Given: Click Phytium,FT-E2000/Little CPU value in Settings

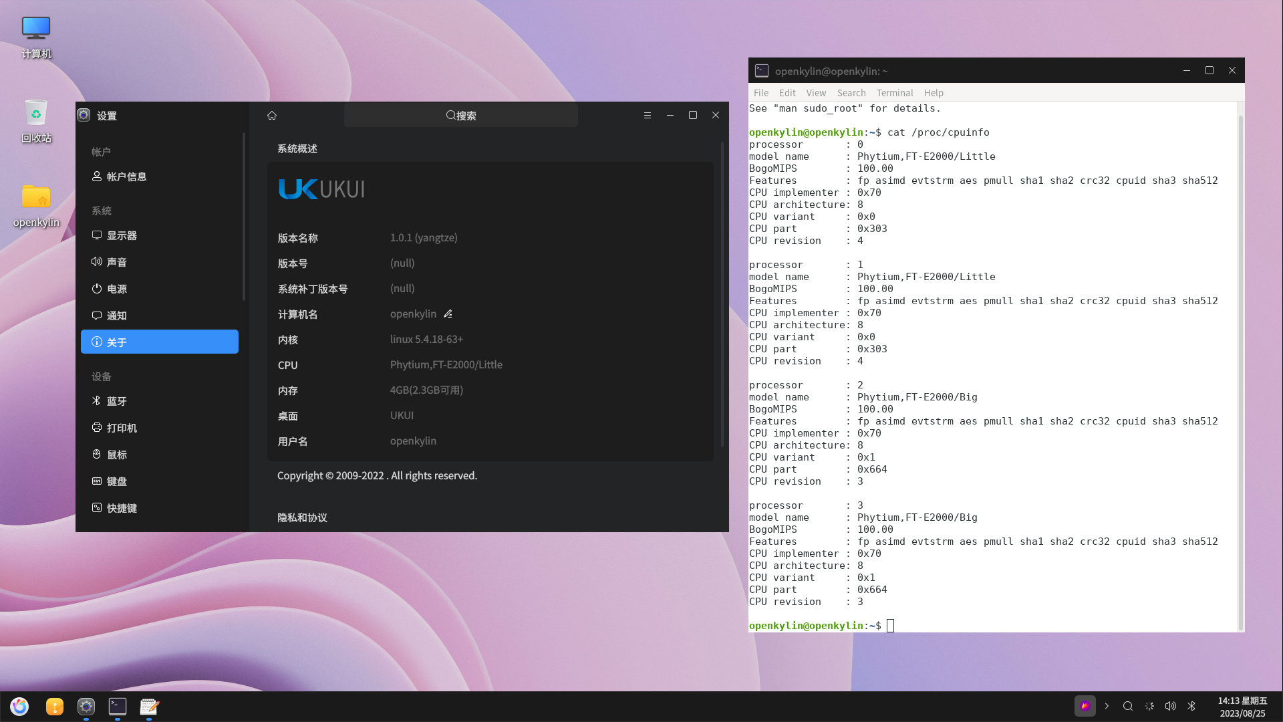Looking at the screenshot, I should [446, 364].
